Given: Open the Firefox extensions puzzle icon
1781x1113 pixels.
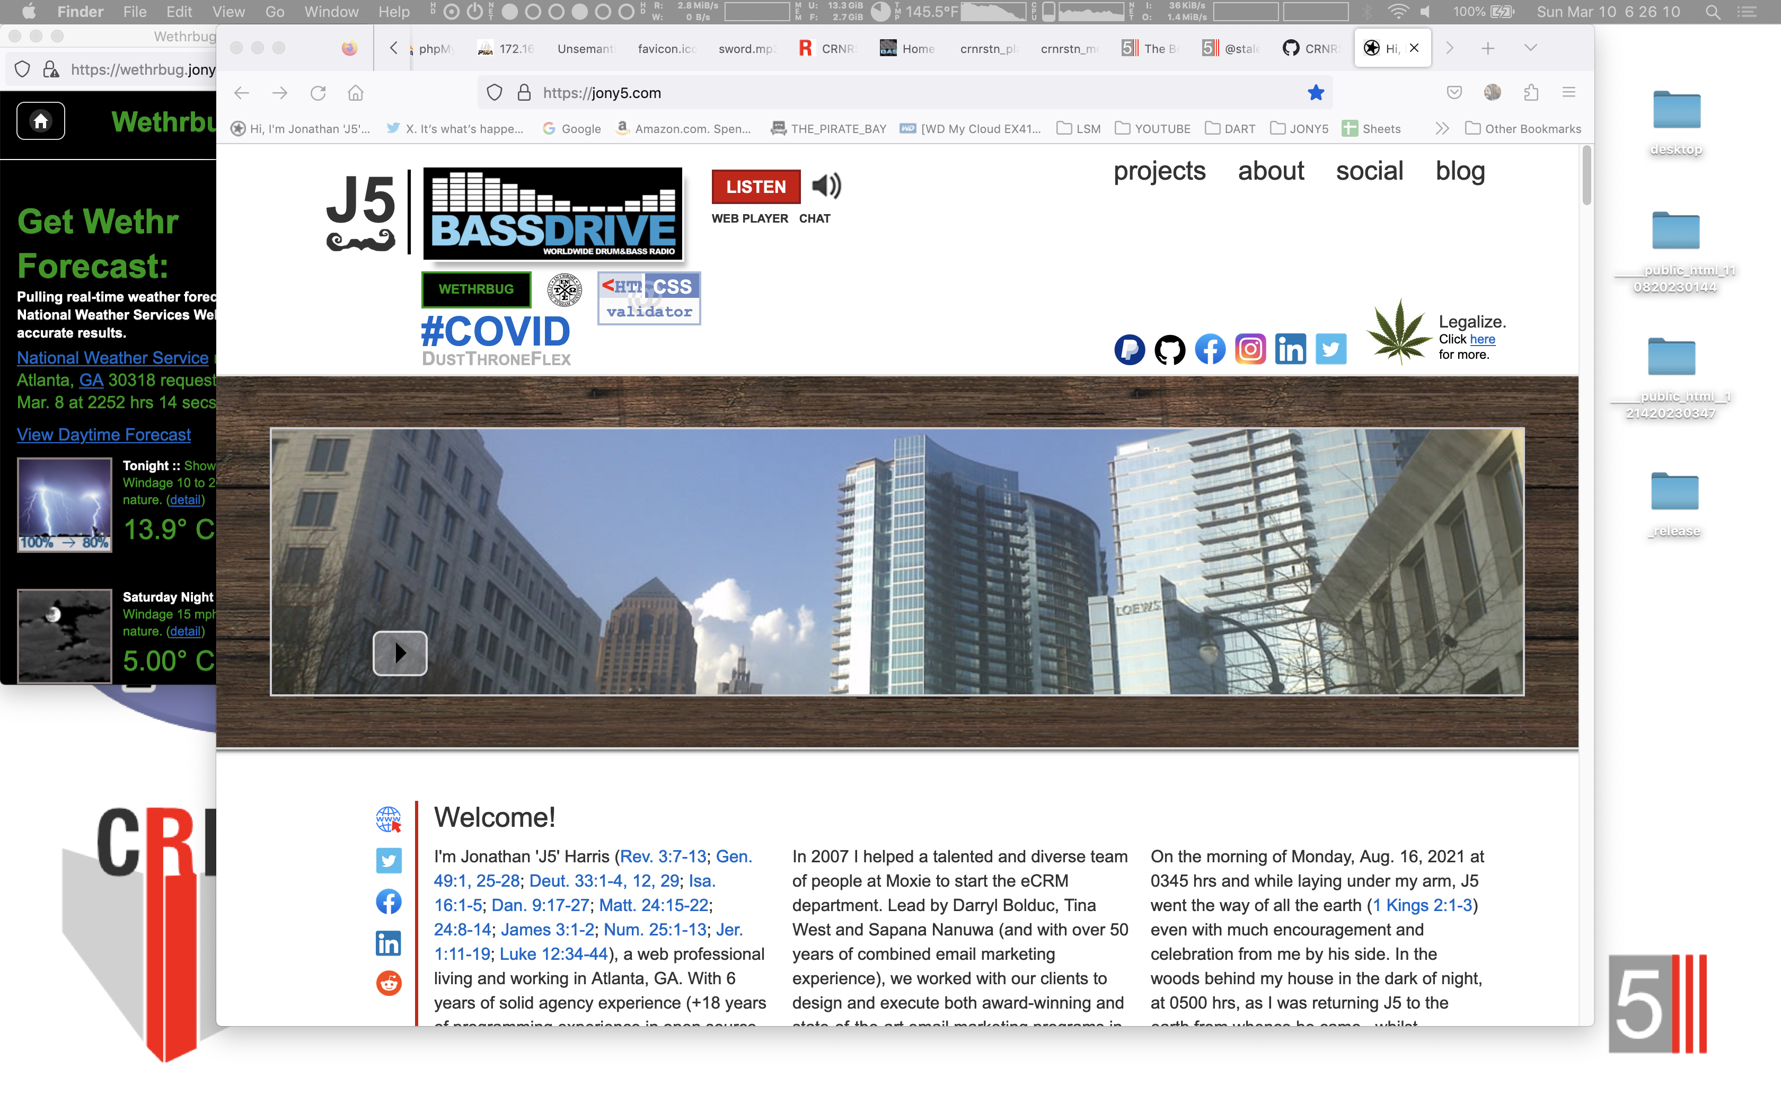Looking at the screenshot, I should click(1531, 93).
